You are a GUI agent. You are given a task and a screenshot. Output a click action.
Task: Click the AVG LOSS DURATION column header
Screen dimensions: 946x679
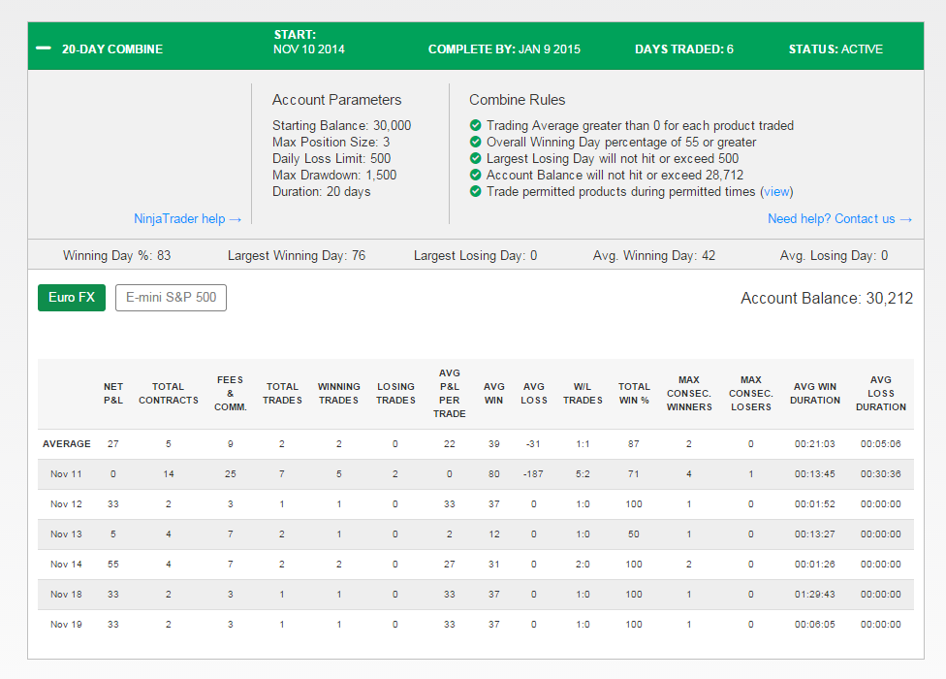pos(881,394)
